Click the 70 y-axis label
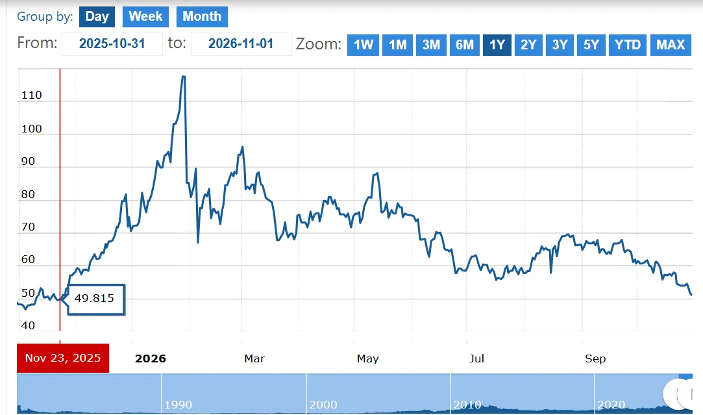This screenshot has width=703, height=415. click(28, 227)
